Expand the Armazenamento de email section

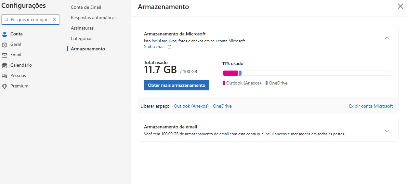pyautogui.click(x=387, y=131)
